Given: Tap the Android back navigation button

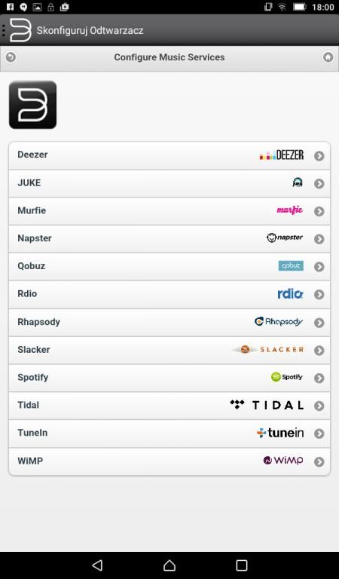Looking at the screenshot, I should 97,565.
